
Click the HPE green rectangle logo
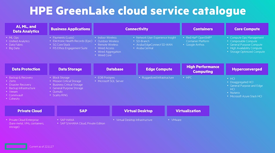pyautogui.click(x=16, y=147)
